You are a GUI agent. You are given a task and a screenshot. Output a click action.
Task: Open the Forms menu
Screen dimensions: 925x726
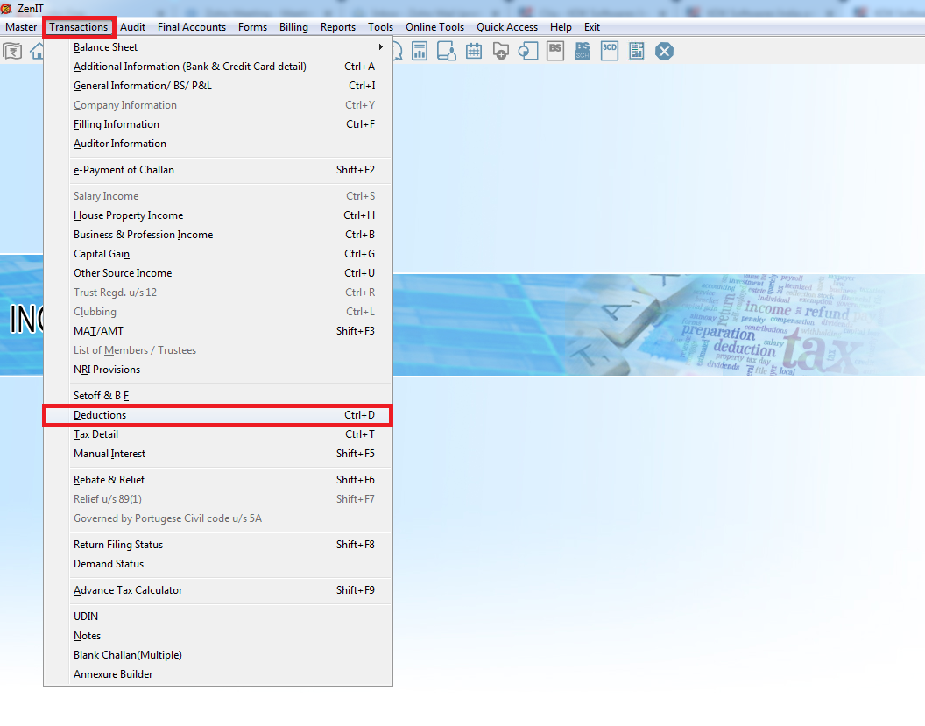(252, 27)
